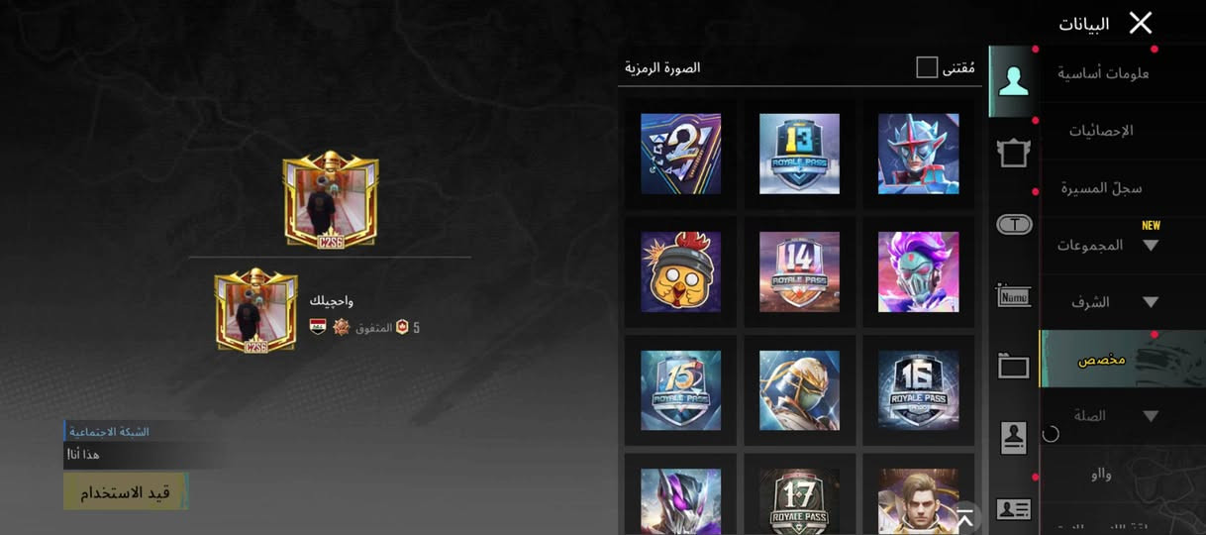Open the portrait card category icon
Viewport: 1206px width, 535px height.
click(x=1013, y=438)
